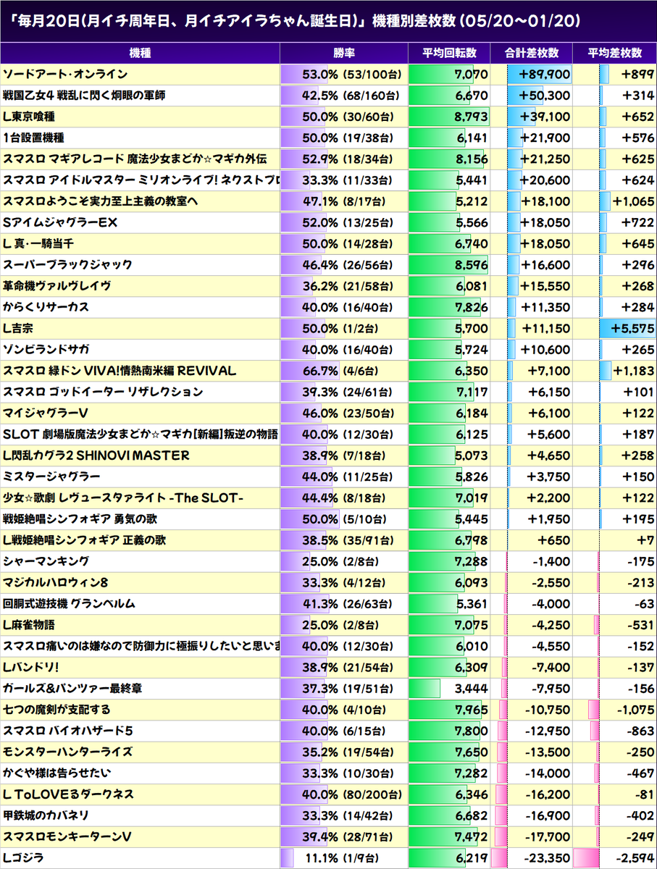Click the 機種 column header

click(141, 54)
